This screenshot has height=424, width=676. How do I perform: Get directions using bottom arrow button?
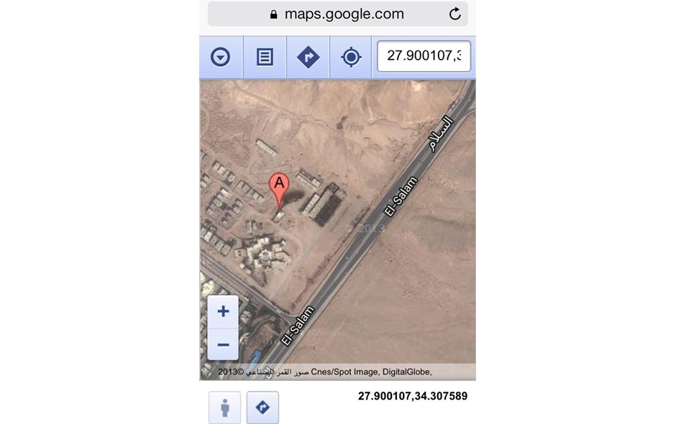pos(262,407)
